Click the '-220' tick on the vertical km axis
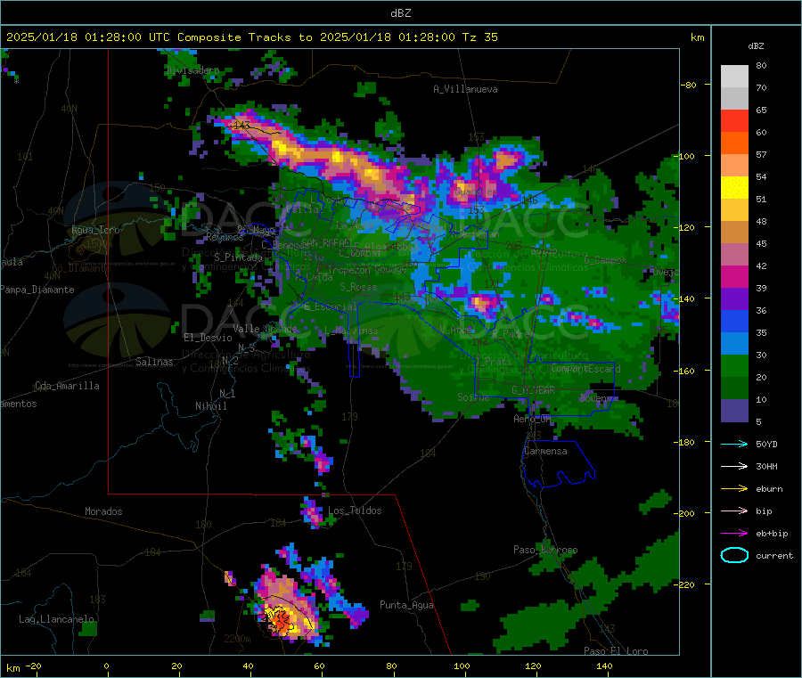The height and width of the screenshot is (678, 802). coord(685,584)
